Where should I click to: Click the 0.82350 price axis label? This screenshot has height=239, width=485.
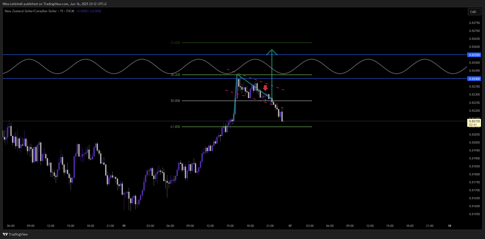click(x=474, y=86)
